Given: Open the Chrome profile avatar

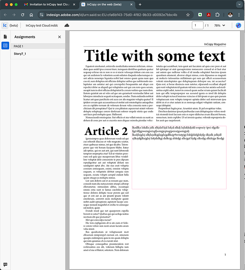Looking at the screenshot, I should pos(230,15).
